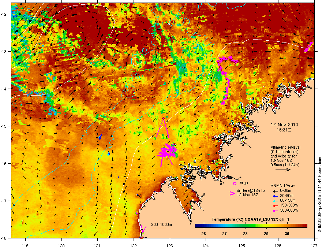Click the '121' longitude axis label
322x249 pixels.
(97, 245)
